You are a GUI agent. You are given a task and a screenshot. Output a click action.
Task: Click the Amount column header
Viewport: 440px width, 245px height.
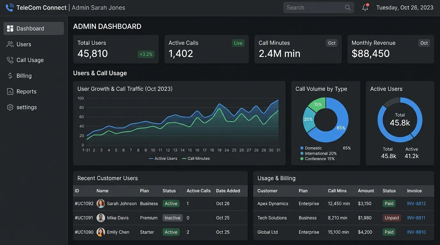(366, 191)
